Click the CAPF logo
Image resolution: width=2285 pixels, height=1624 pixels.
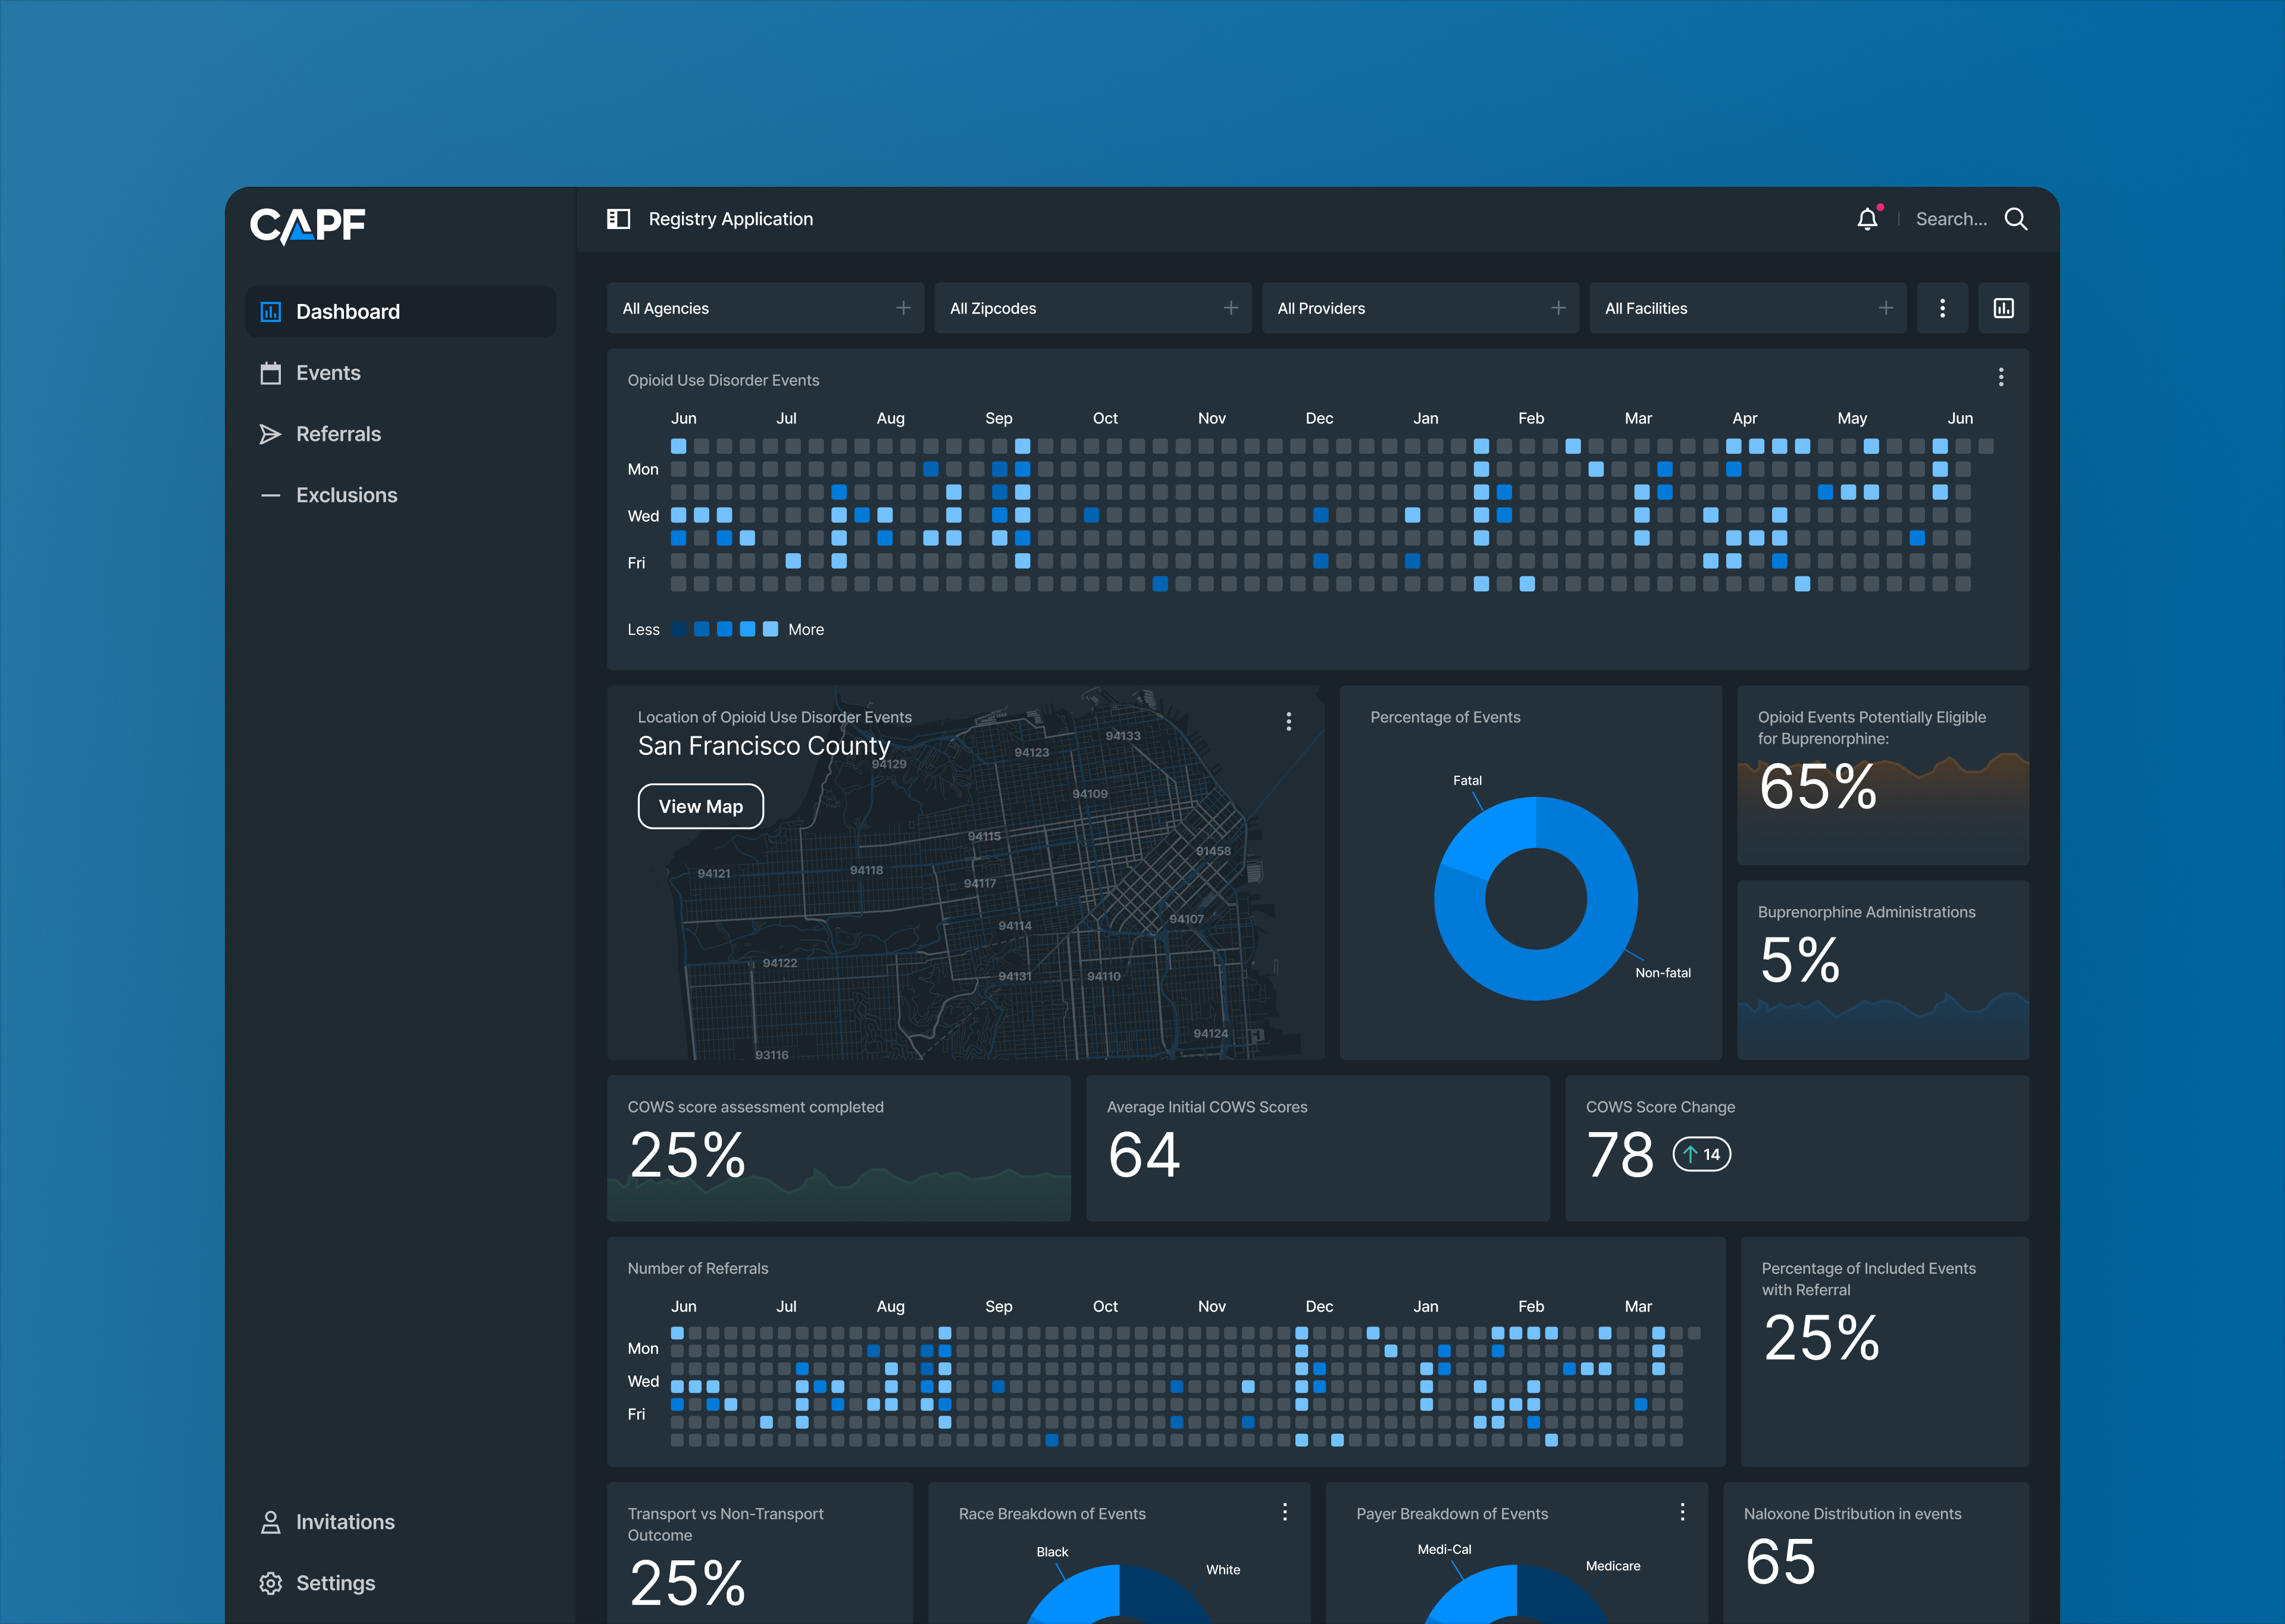[x=307, y=224]
